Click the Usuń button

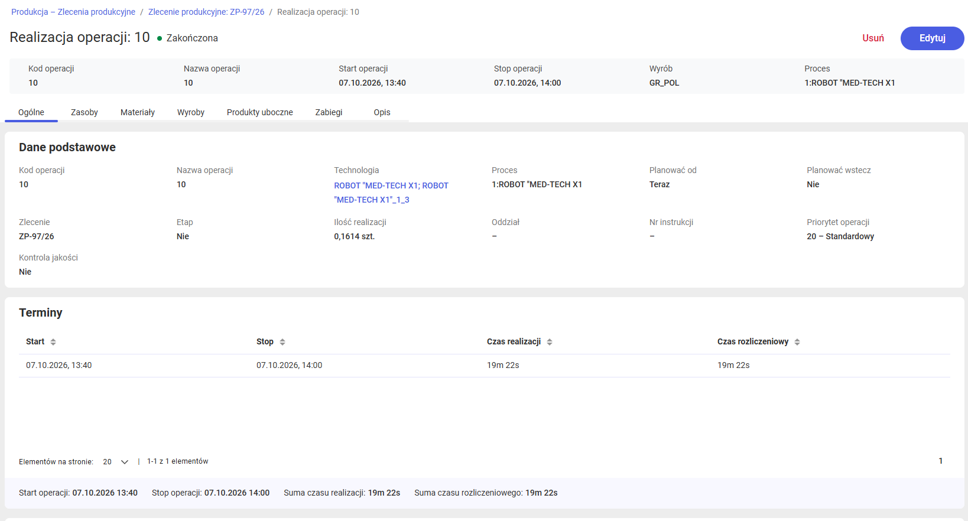pyautogui.click(x=873, y=38)
